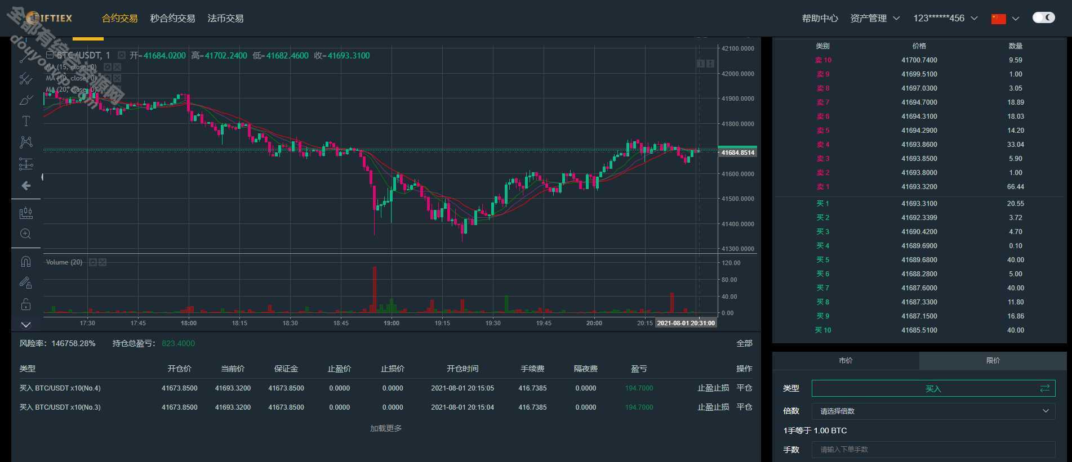Toggle 买入 order type switcher

pos(933,388)
